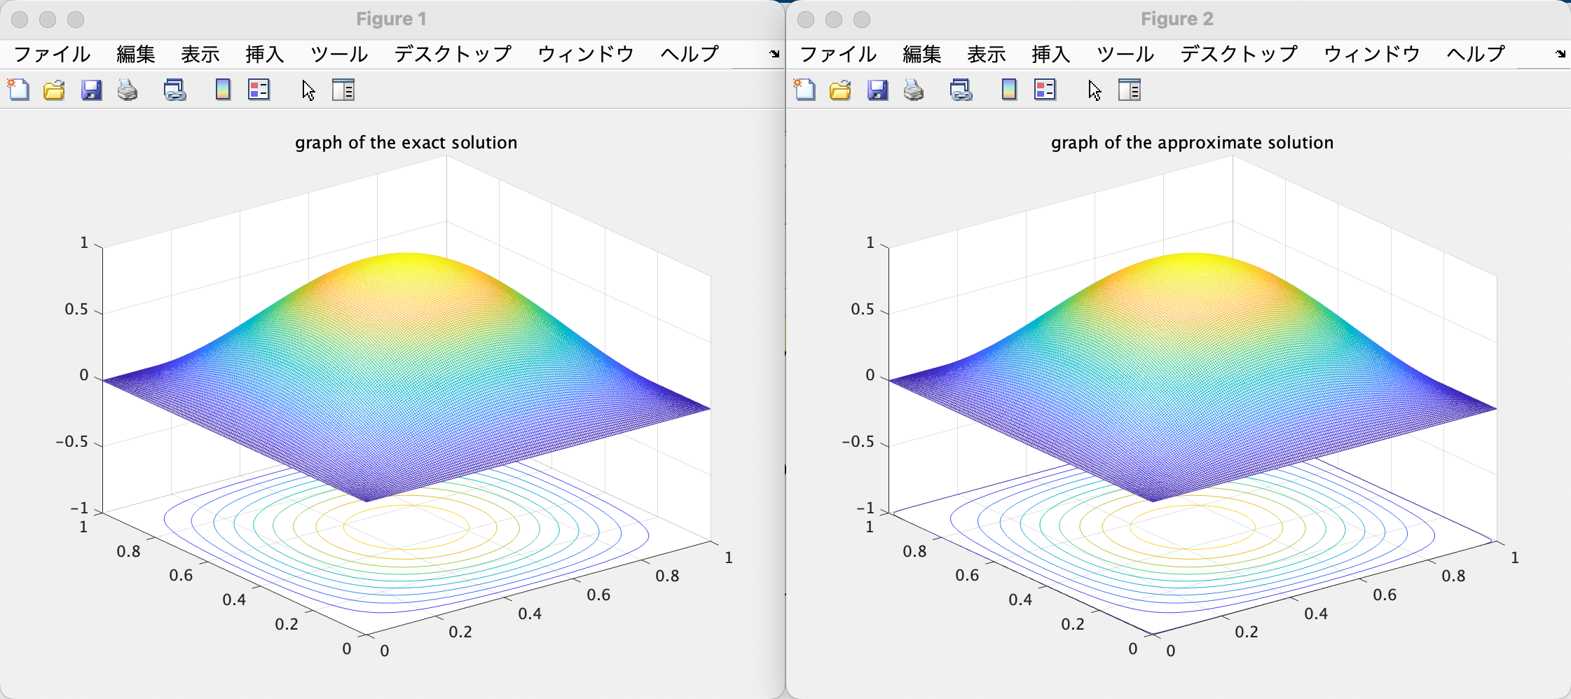
Task: Open ツール menu in Figure 1
Action: pos(339,54)
